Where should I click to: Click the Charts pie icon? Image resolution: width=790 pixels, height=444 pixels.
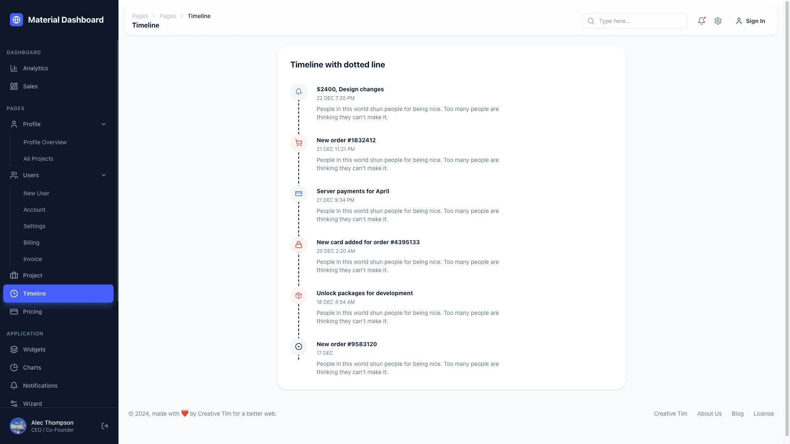[14, 367]
